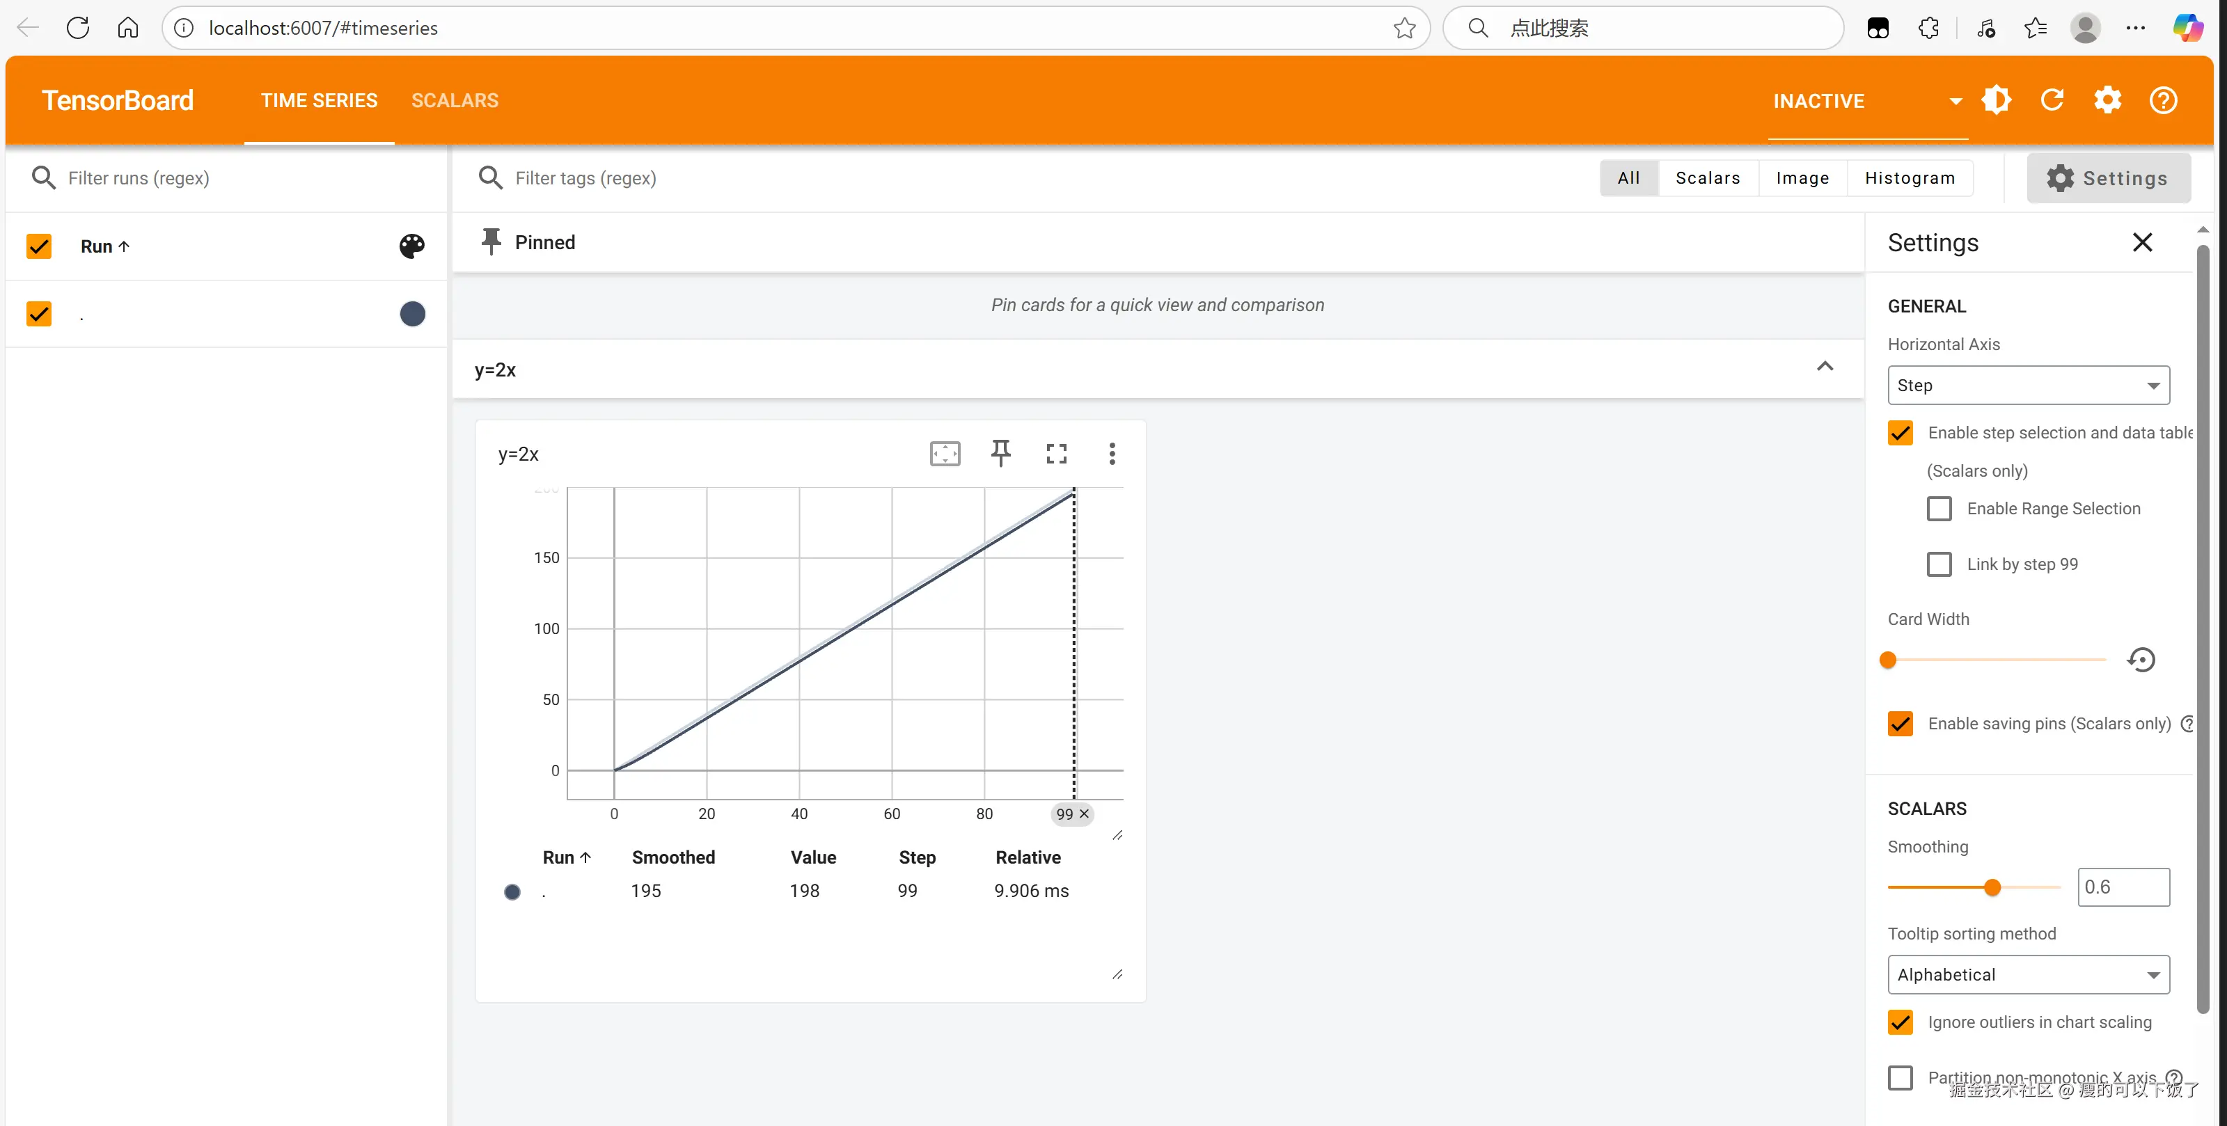The width and height of the screenshot is (2227, 1126).
Task: Pin the y=2x card
Action: click(1000, 454)
